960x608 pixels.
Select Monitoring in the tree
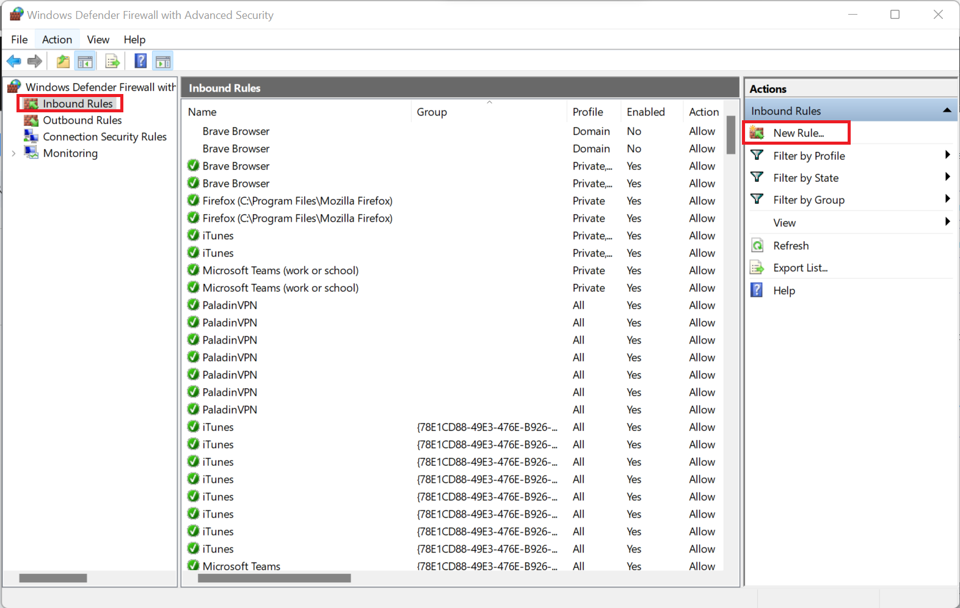click(x=70, y=153)
